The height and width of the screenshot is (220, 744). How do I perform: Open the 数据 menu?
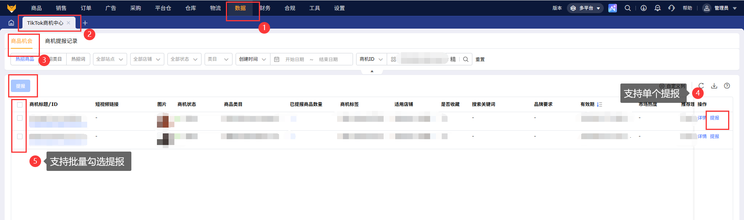coord(240,8)
